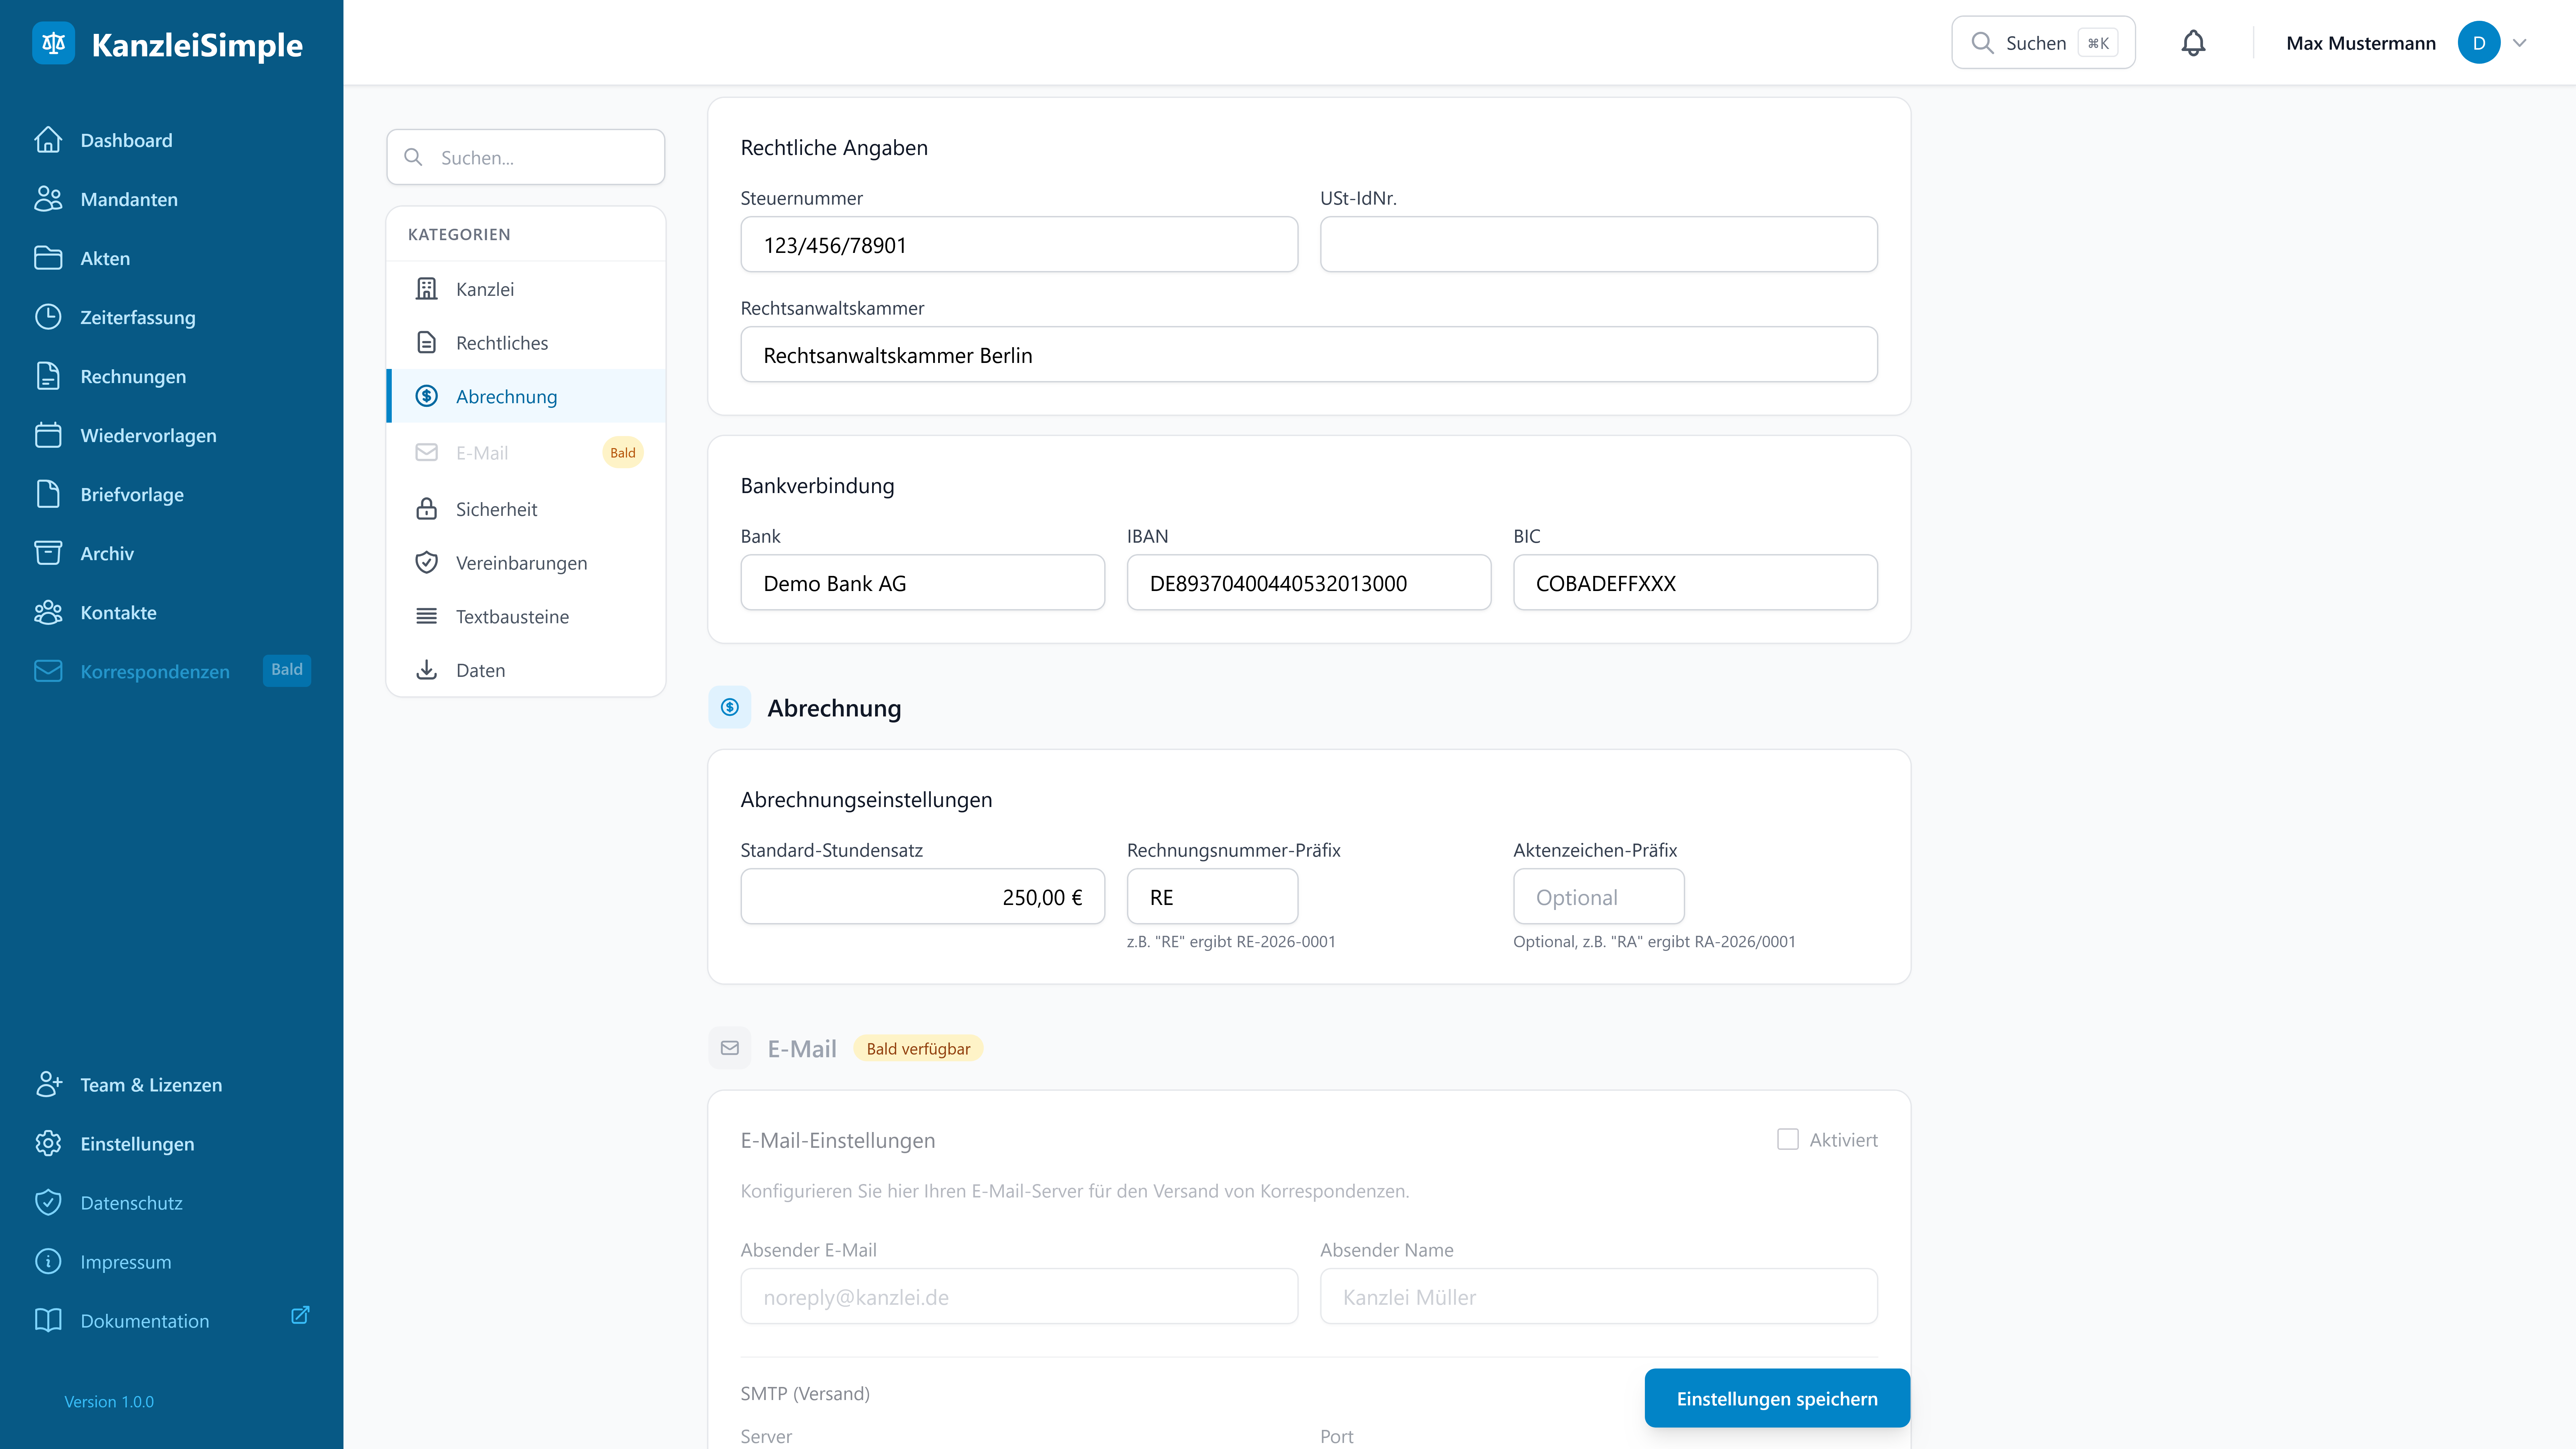Open Zeiterfassung via the clock icon
The width and height of the screenshot is (2576, 1449).
48,317
